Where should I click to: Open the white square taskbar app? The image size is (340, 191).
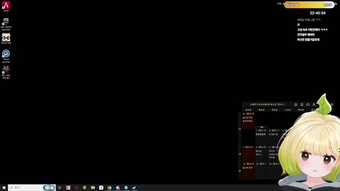(x=101, y=187)
